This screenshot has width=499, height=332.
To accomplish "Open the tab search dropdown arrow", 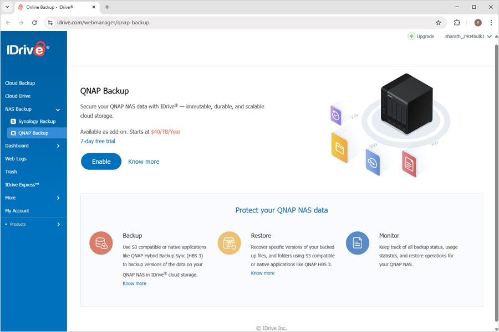I will click(x=7, y=7).
